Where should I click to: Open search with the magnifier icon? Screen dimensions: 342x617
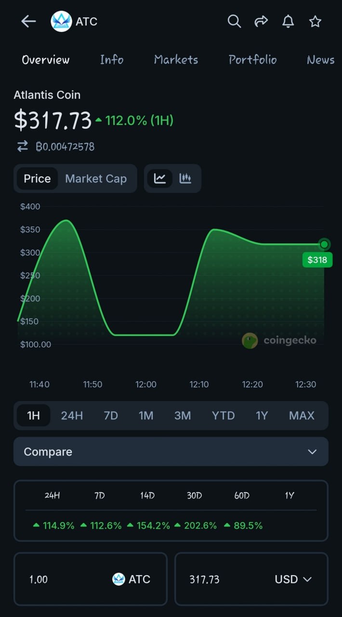234,21
